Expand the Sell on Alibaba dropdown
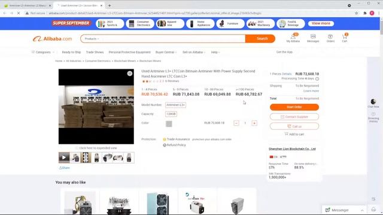 tap(194, 52)
